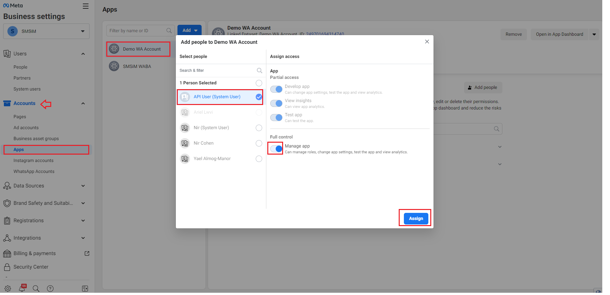Collapse the Users section chevron
Image resolution: width=610 pixels, height=295 pixels.
click(83, 54)
